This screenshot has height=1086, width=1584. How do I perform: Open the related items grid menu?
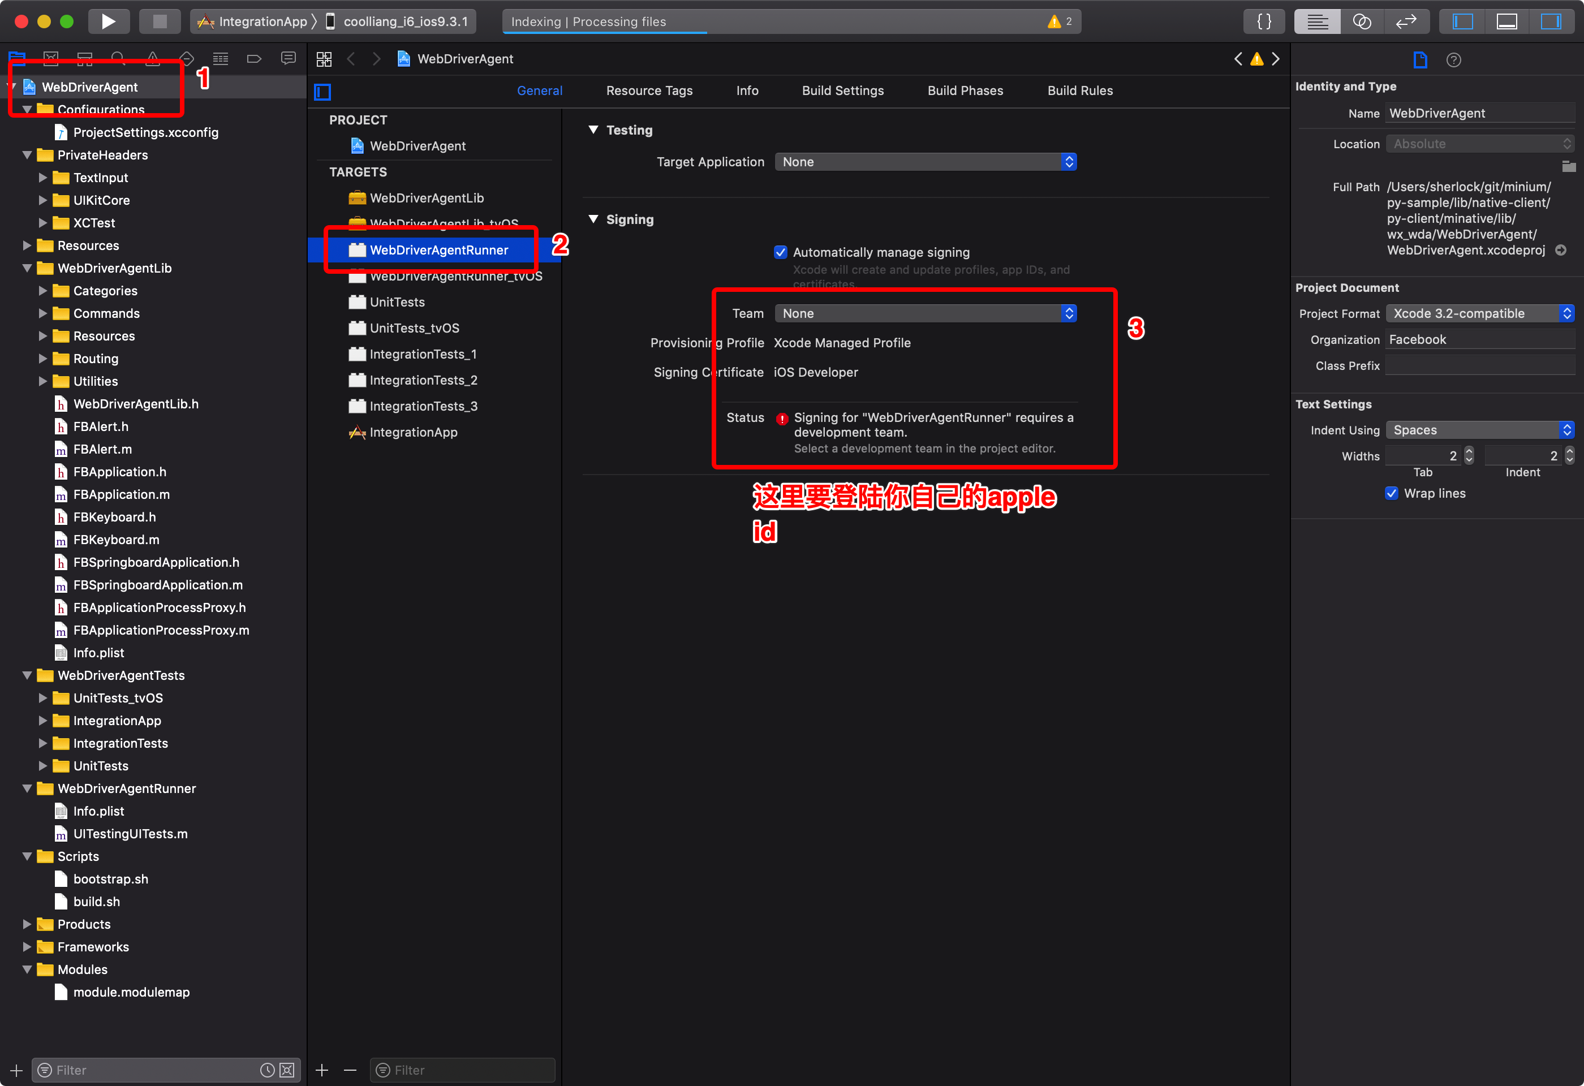pyautogui.click(x=324, y=59)
